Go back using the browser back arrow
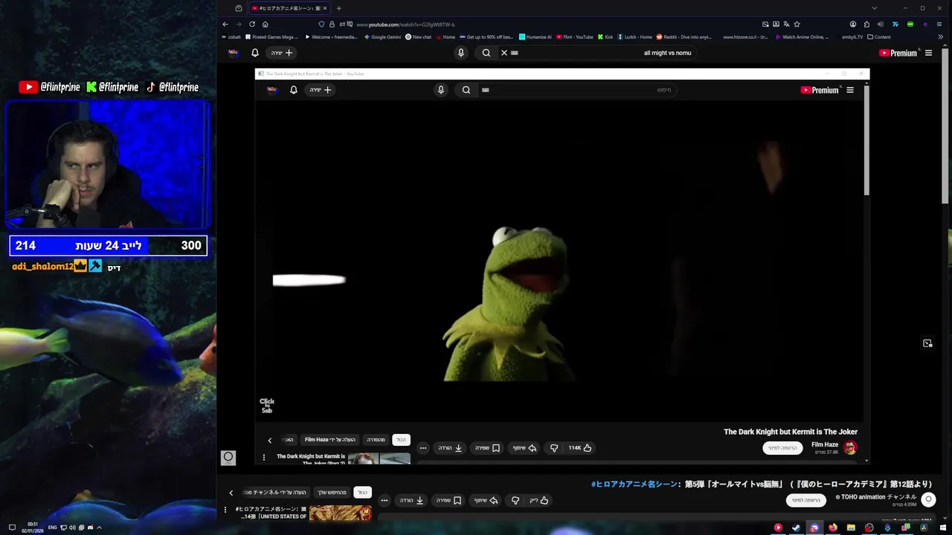The image size is (952, 535). click(225, 25)
